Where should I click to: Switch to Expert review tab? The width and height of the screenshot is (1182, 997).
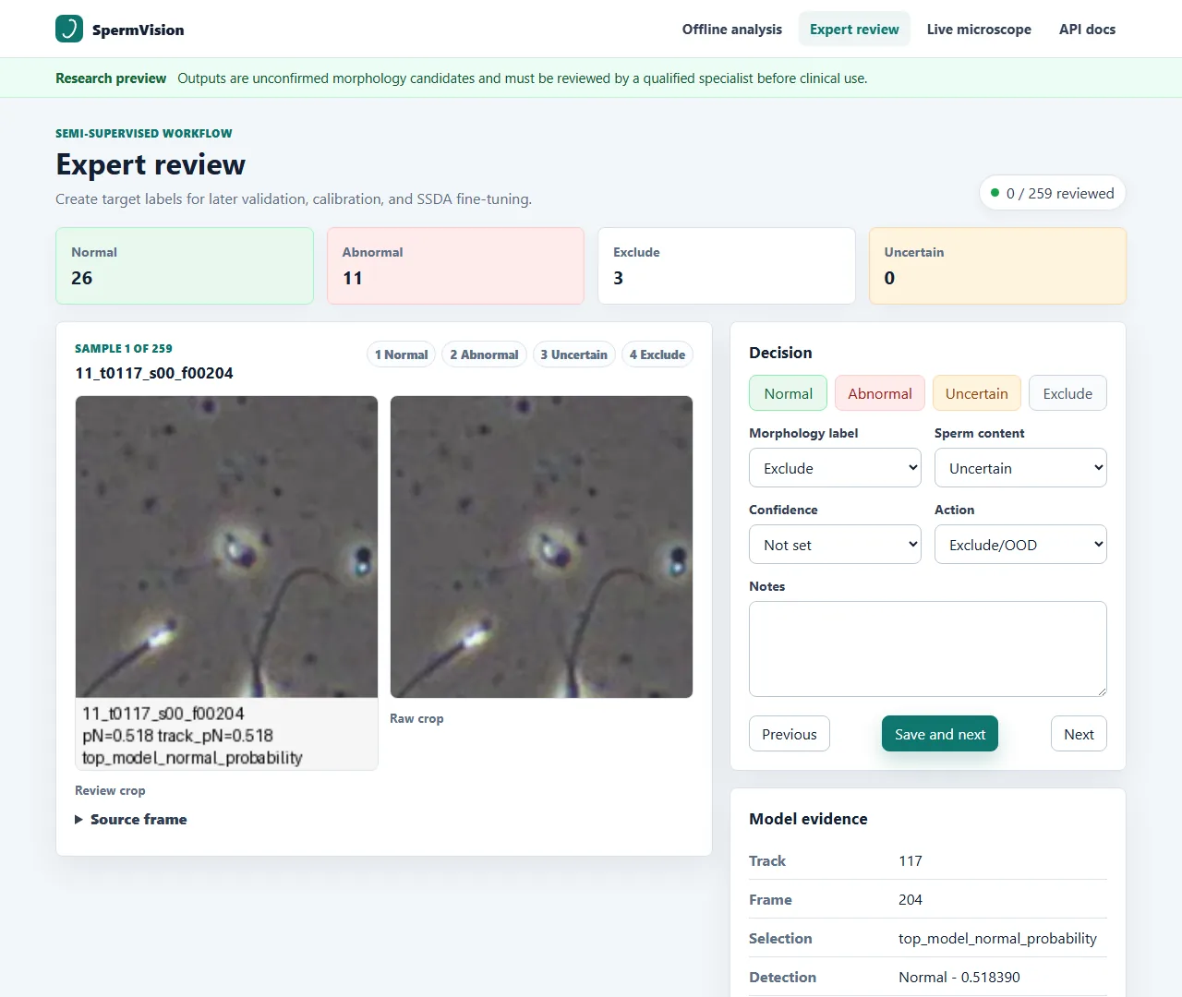point(854,30)
